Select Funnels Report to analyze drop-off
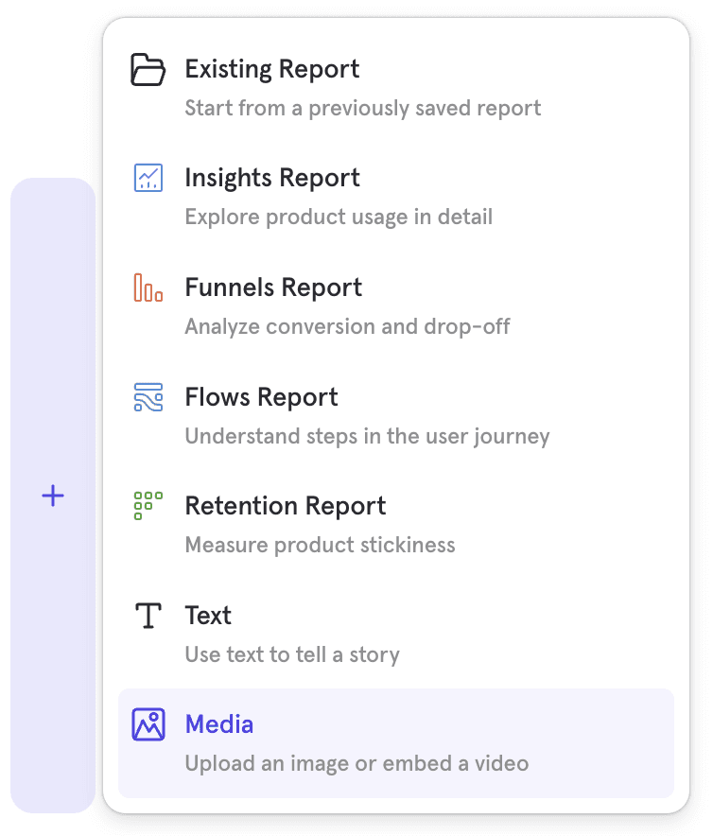The height and width of the screenshot is (836, 713). click(273, 287)
